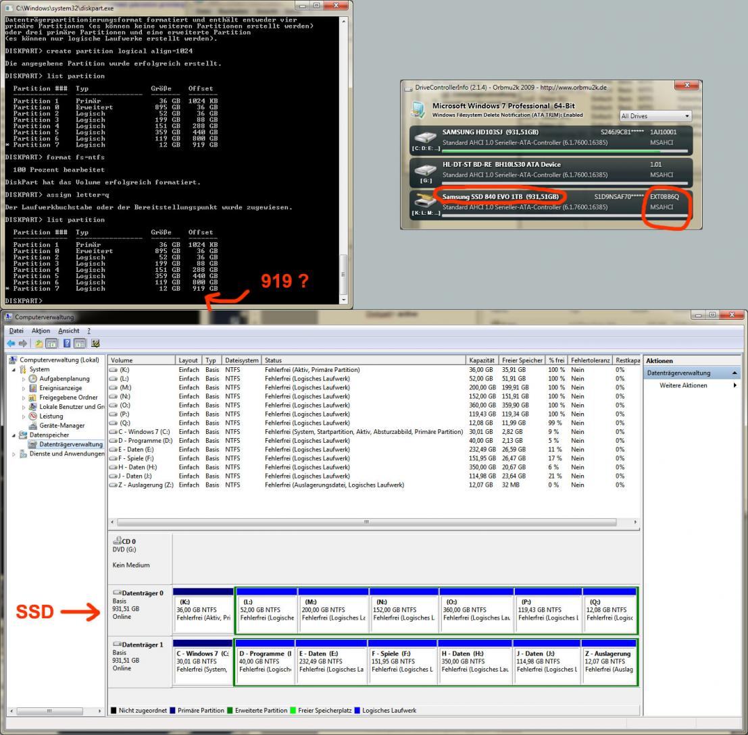Click Logisches Laufwerk legend color swatch
The height and width of the screenshot is (735, 748).
pyautogui.click(x=357, y=711)
